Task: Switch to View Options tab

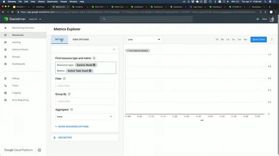Action: [x=81, y=39]
